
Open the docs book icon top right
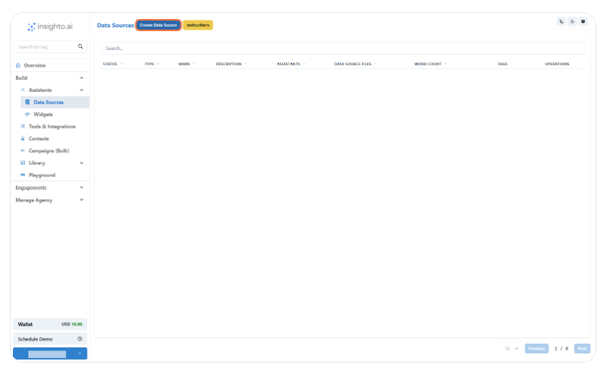[x=583, y=22]
